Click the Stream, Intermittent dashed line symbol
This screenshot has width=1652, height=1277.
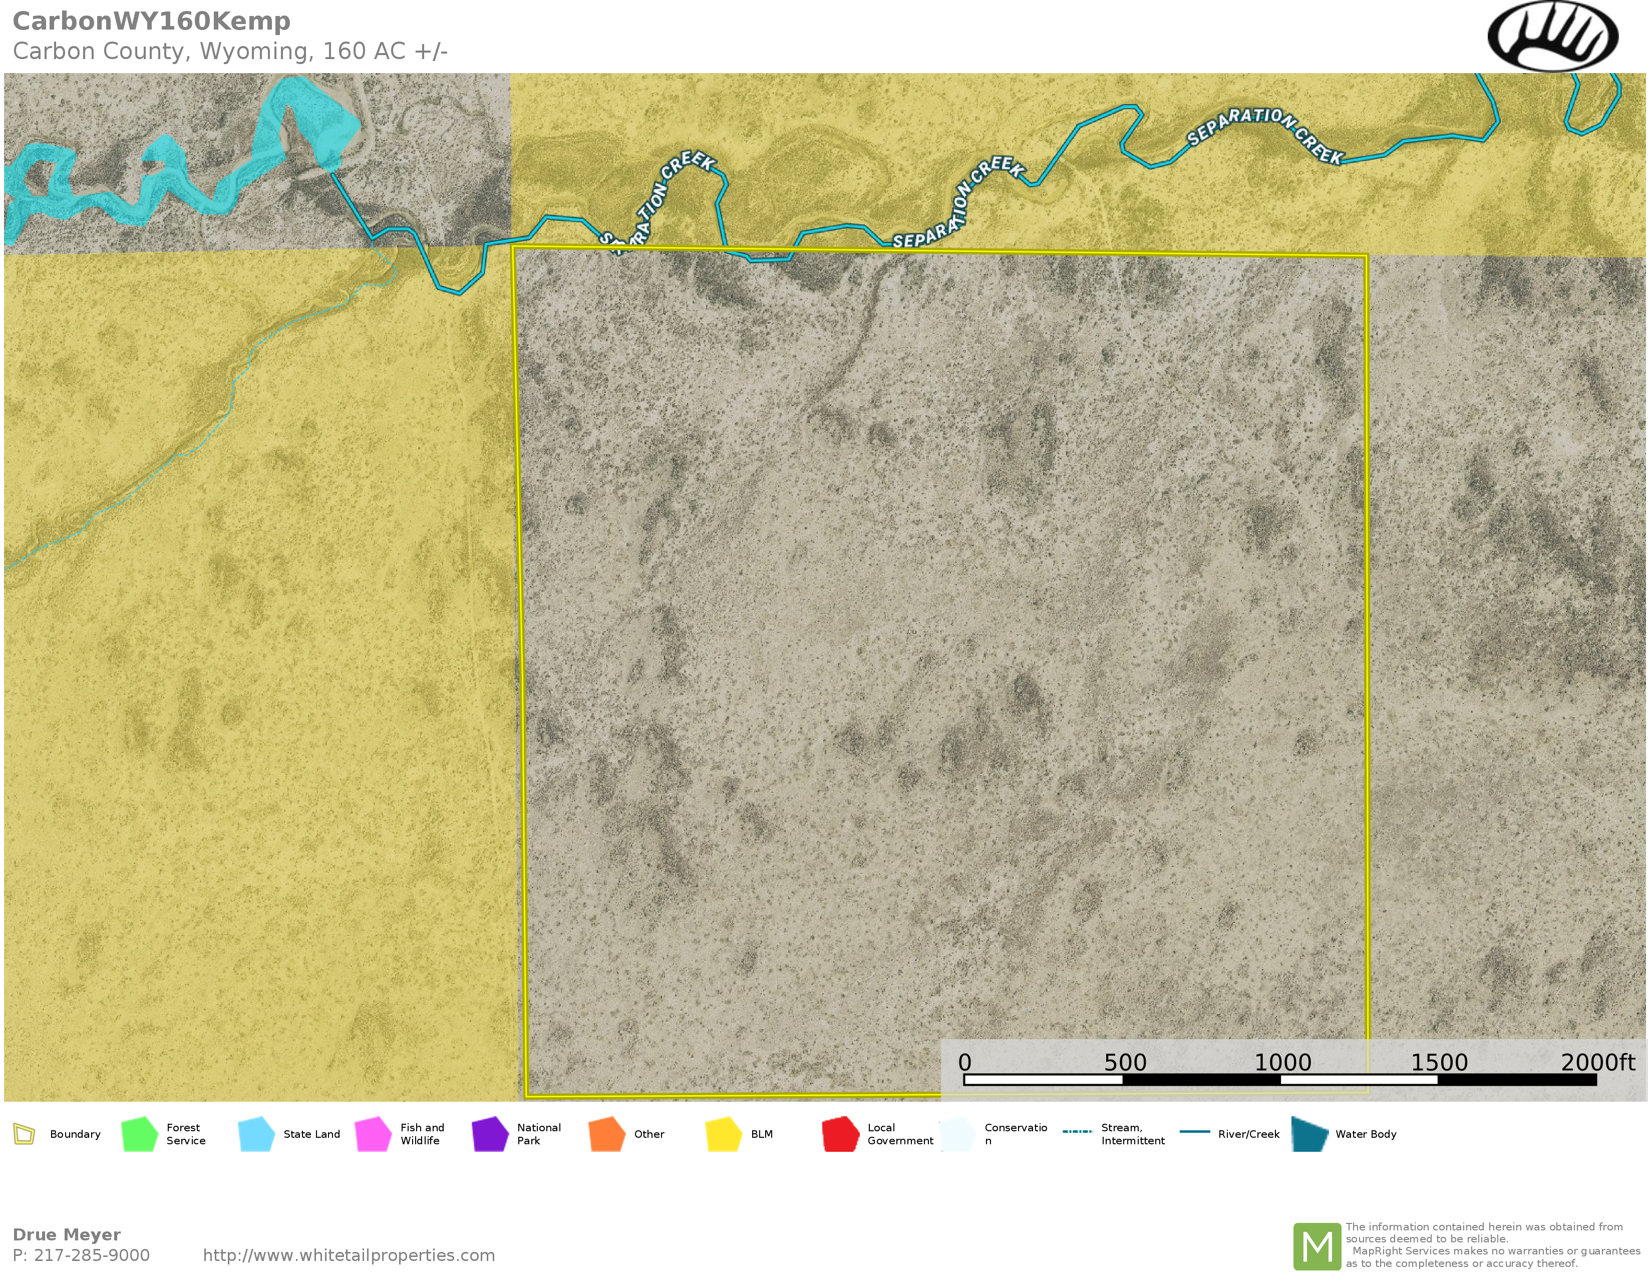point(1077,1132)
